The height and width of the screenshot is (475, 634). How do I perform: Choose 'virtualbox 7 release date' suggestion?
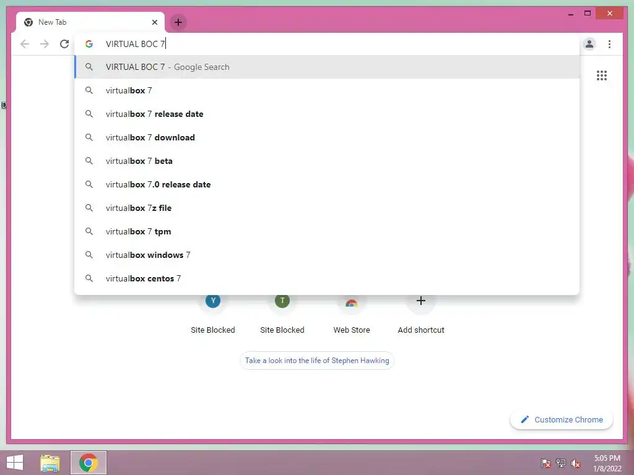[x=327, y=114]
